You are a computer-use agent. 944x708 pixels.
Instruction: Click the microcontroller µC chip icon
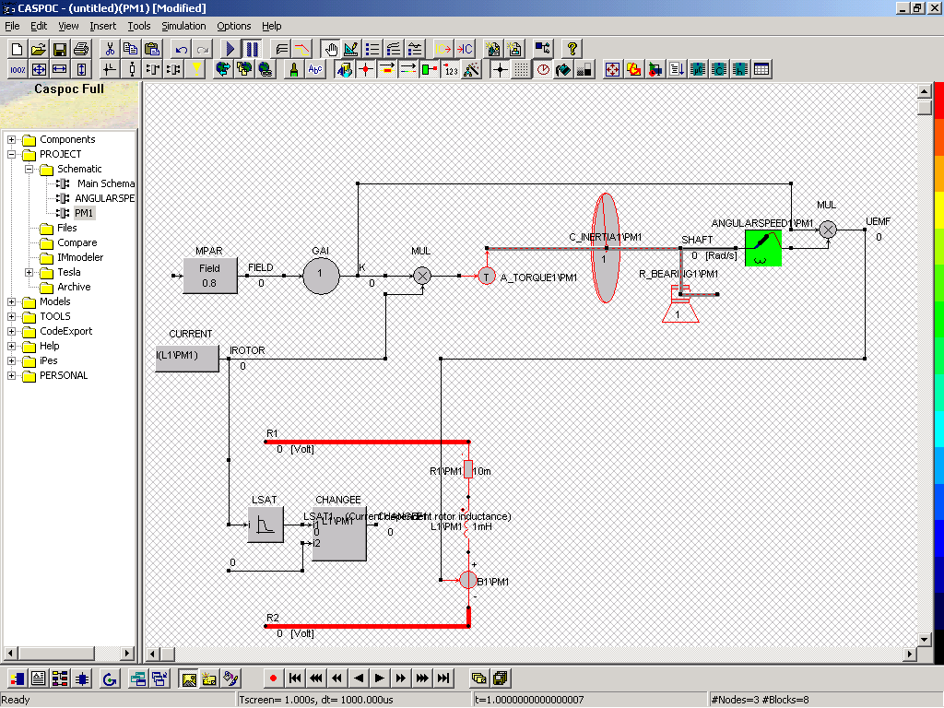tap(698, 70)
